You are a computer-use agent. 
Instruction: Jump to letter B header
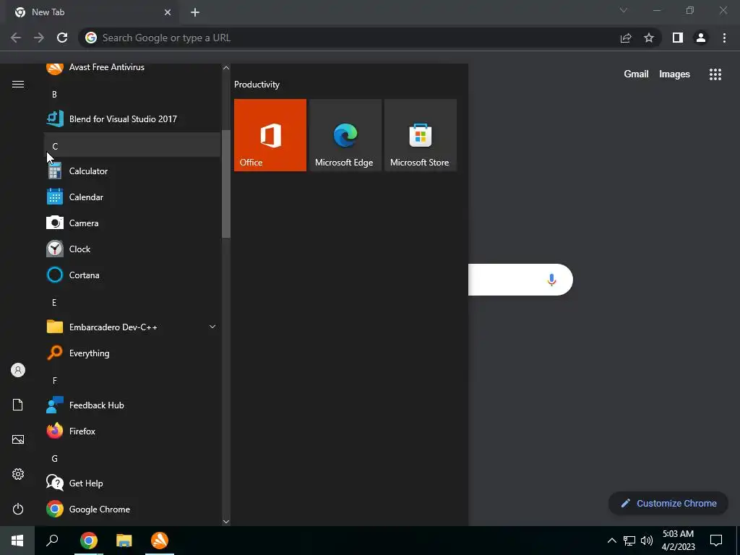click(132, 94)
